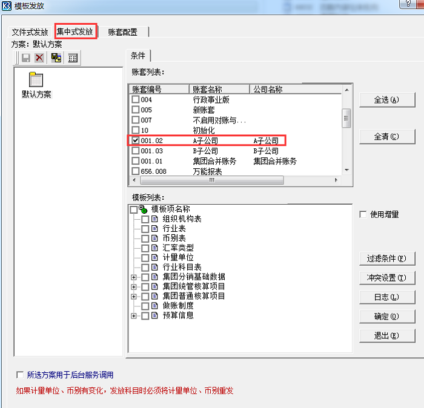Viewport: 424px width, 408px height.
Task: Check 所选方案用于后台服务调用 option
Action: tap(21, 375)
